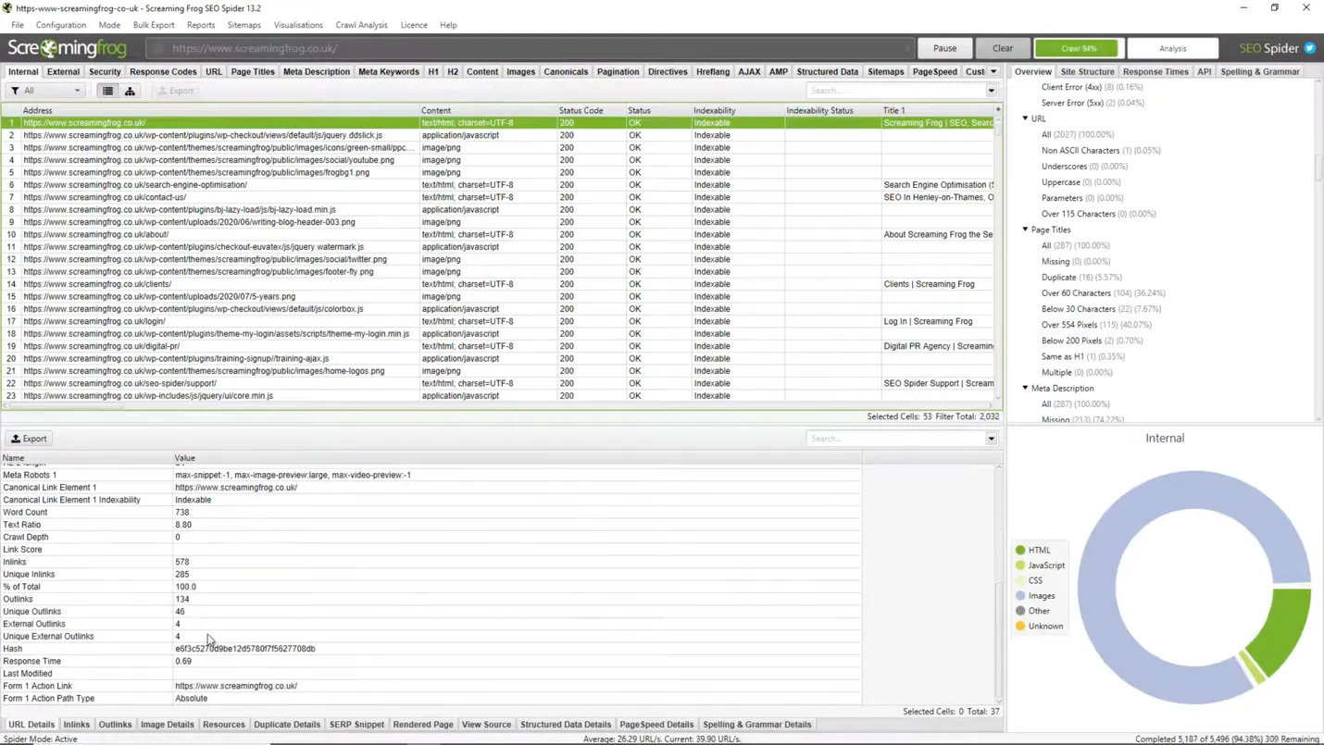
Task: Click the filter funnel icon
Action: 15,91
